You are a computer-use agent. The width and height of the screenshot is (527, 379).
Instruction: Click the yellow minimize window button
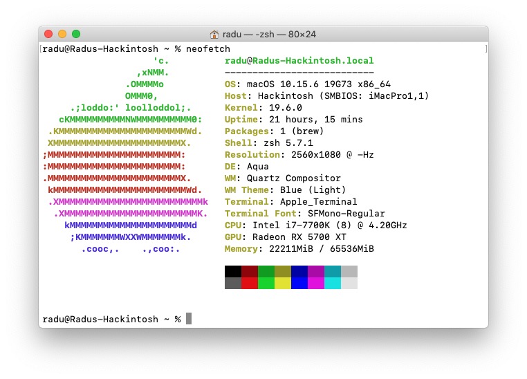click(x=62, y=34)
